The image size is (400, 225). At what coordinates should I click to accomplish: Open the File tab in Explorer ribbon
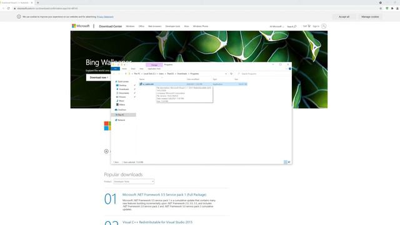click(x=116, y=69)
